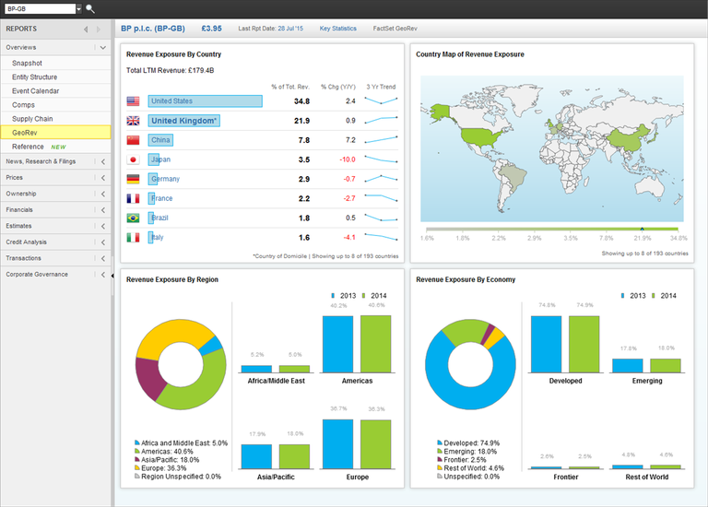Click the United States on the world map
This screenshot has width=708, height=507.
[481, 136]
